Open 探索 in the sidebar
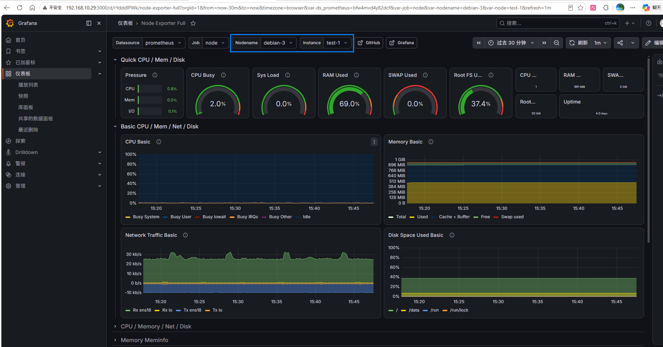Image resolution: width=663 pixels, height=347 pixels. coord(20,141)
